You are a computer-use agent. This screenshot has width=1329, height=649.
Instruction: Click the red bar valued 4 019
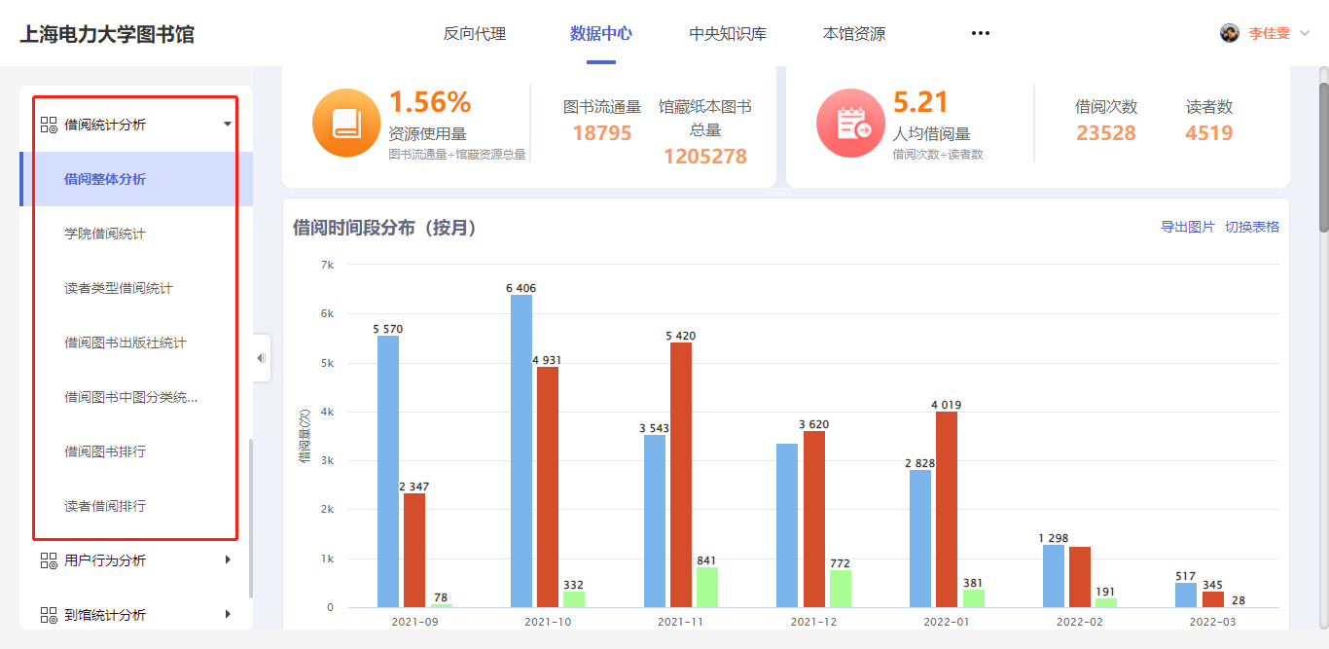[947, 509]
